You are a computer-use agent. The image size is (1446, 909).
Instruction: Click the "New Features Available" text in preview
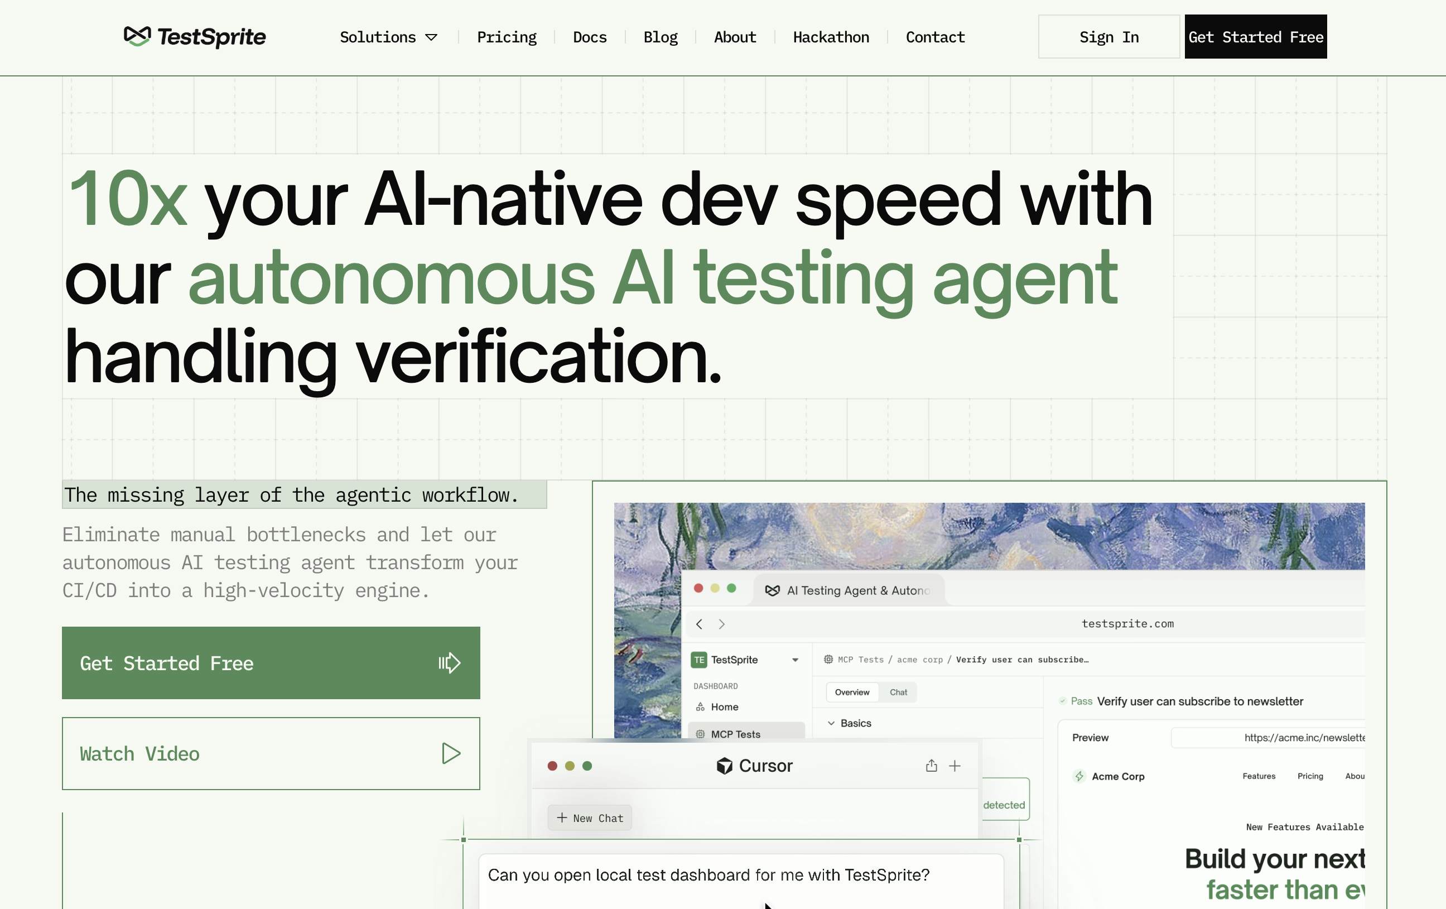coord(1304,826)
